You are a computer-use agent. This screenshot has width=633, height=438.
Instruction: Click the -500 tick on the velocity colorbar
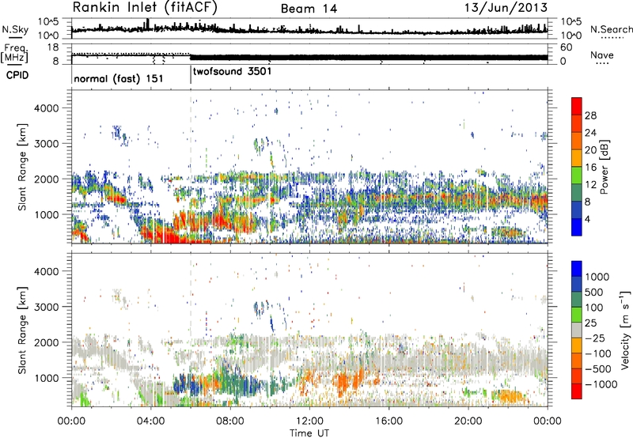point(597,369)
